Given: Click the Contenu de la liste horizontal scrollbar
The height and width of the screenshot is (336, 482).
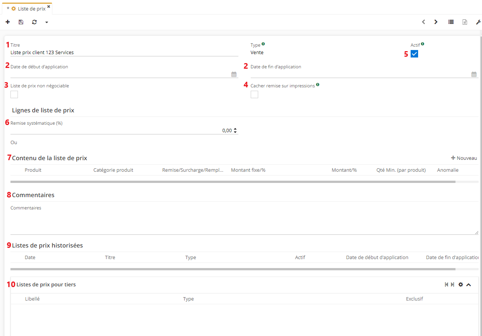Looking at the screenshot, I should coord(232,182).
